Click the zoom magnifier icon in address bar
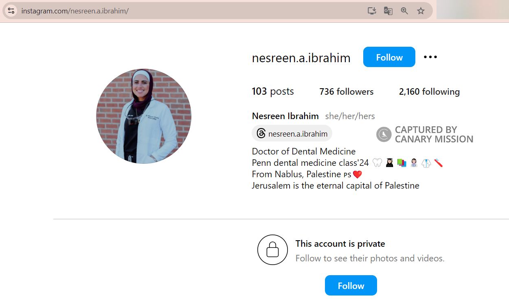Screen dimensions: 509x302 pos(404,11)
